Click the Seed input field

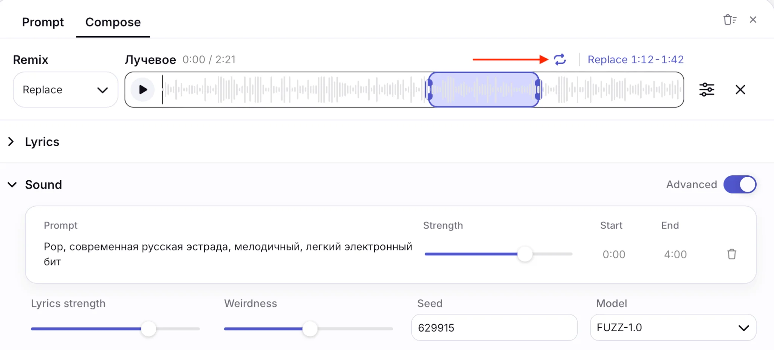tap(494, 327)
